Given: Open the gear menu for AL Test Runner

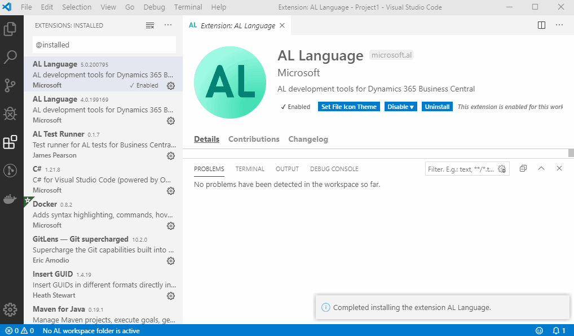Looking at the screenshot, I should tap(171, 156).
